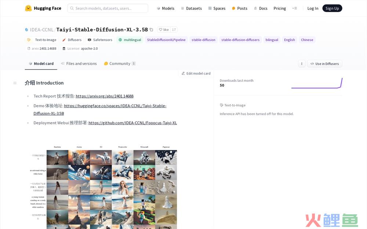Open the Fooocus-Taiyi-XL GitHub link
The width and height of the screenshot is (367, 229).
(x=133, y=123)
